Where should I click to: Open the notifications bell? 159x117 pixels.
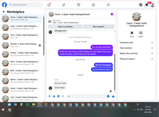[147, 5]
